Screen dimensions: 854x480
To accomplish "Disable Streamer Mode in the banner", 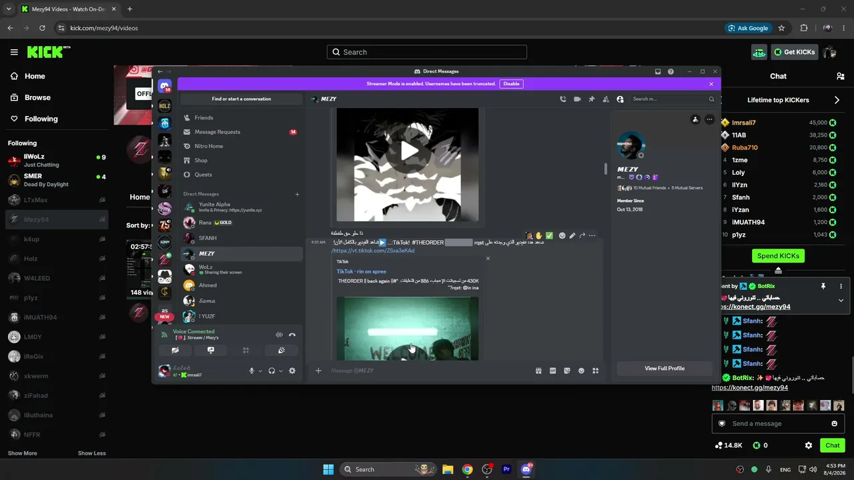I will (x=511, y=84).
